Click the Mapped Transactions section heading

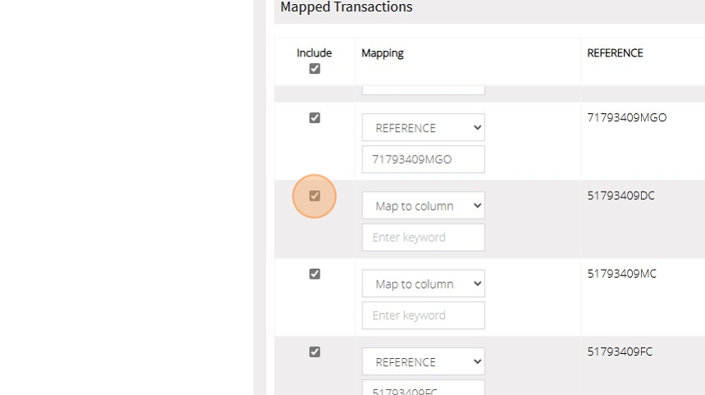coord(346,7)
